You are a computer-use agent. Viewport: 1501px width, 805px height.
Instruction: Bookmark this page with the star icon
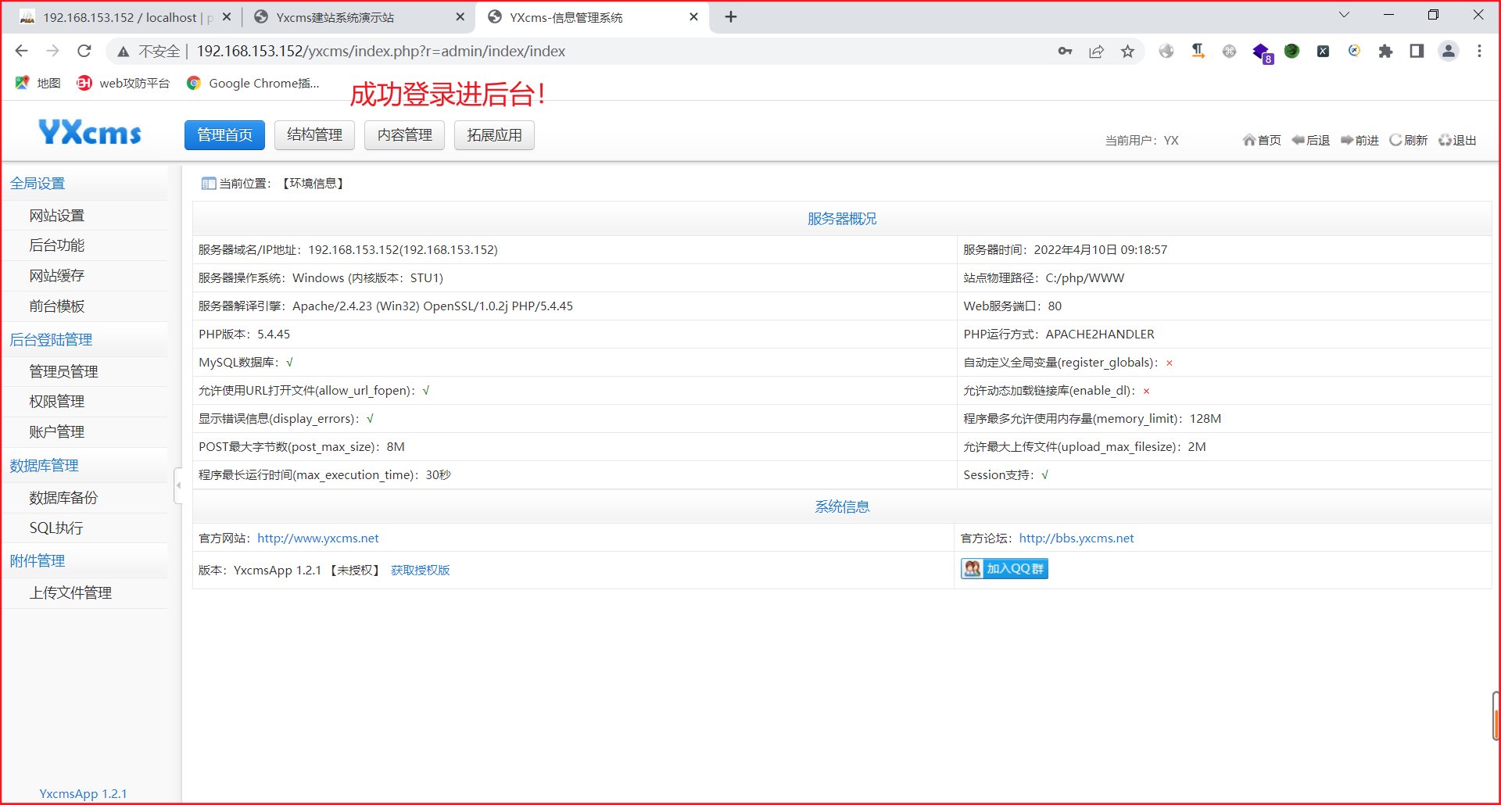(1127, 52)
